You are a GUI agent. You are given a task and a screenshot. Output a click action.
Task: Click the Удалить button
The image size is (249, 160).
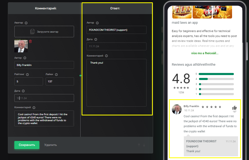pyautogui.click(x=51, y=145)
